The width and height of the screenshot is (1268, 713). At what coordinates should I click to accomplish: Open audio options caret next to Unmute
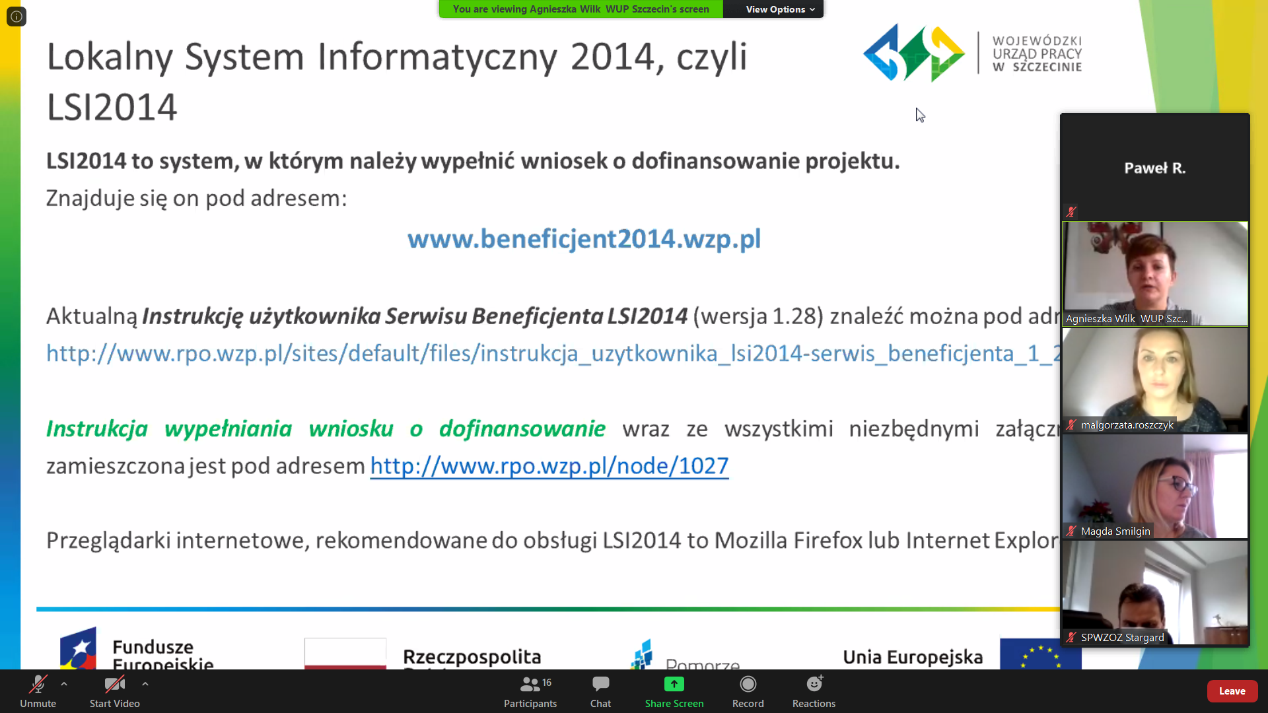pyautogui.click(x=64, y=684)
